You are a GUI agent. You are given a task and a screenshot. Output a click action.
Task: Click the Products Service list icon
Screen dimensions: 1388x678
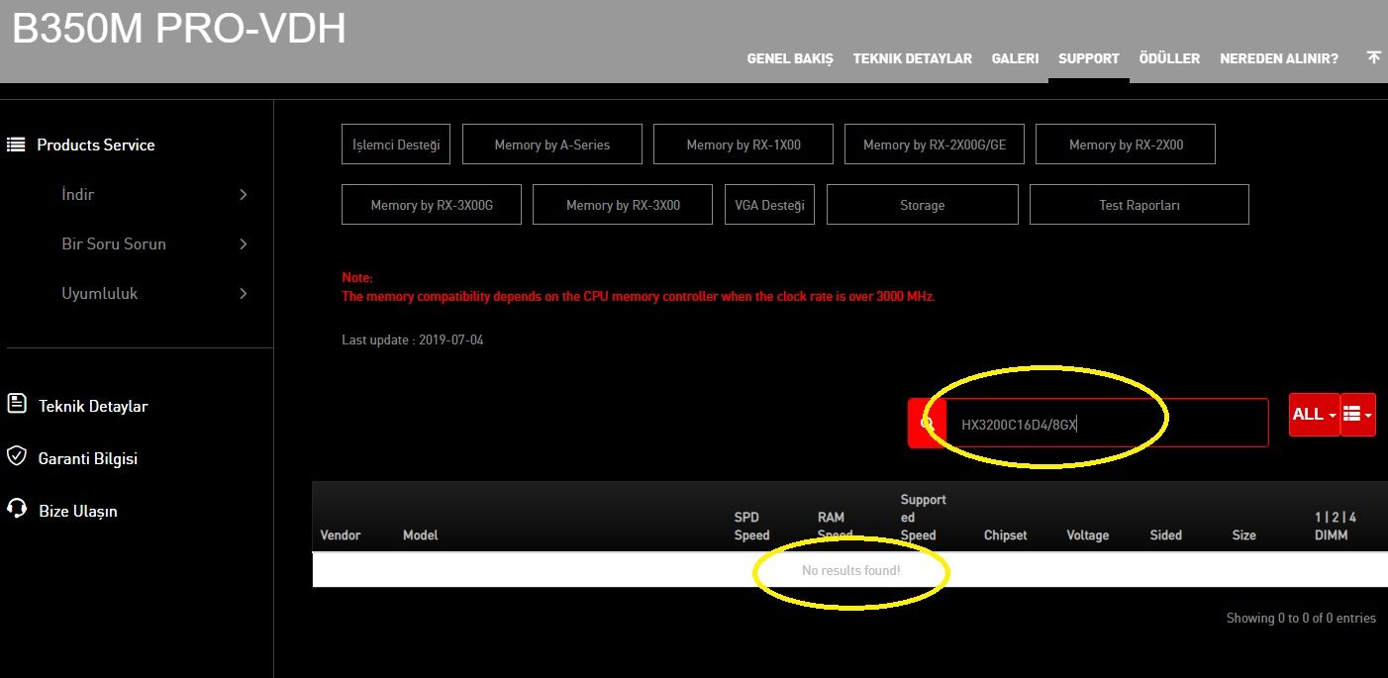(x=16, y=145)
